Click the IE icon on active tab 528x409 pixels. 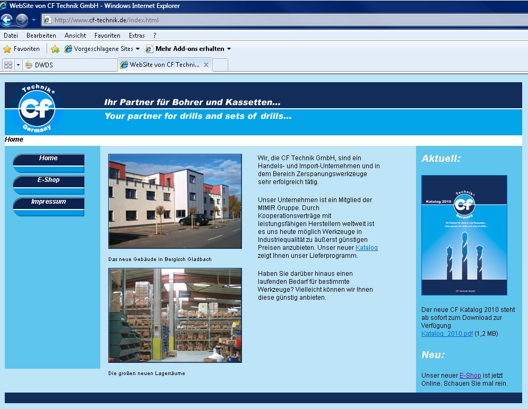coord(124,65)
